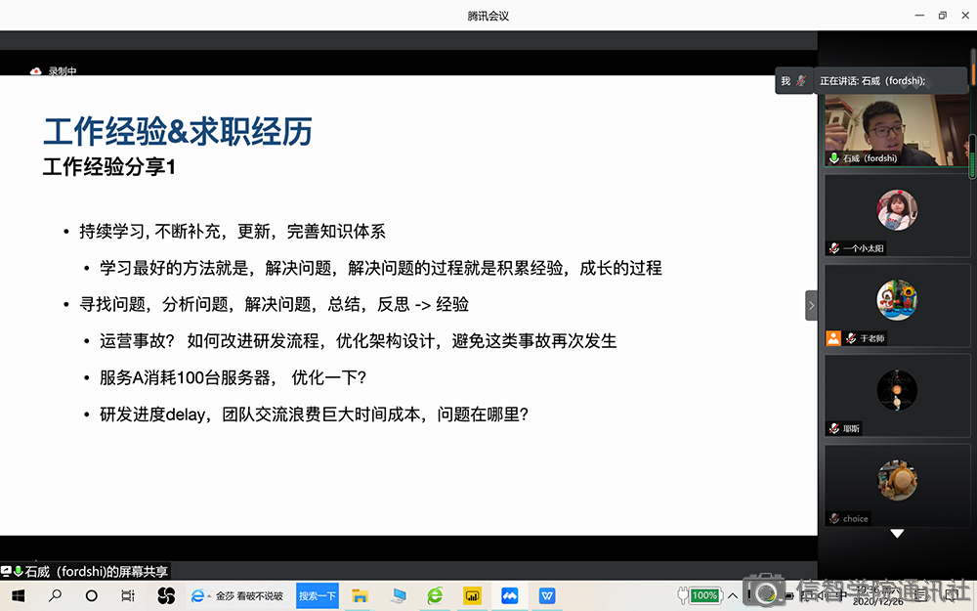Collapse the participant video panel with the chevron
The height and width of the screenshot is (611, 977).
[811, 305]
